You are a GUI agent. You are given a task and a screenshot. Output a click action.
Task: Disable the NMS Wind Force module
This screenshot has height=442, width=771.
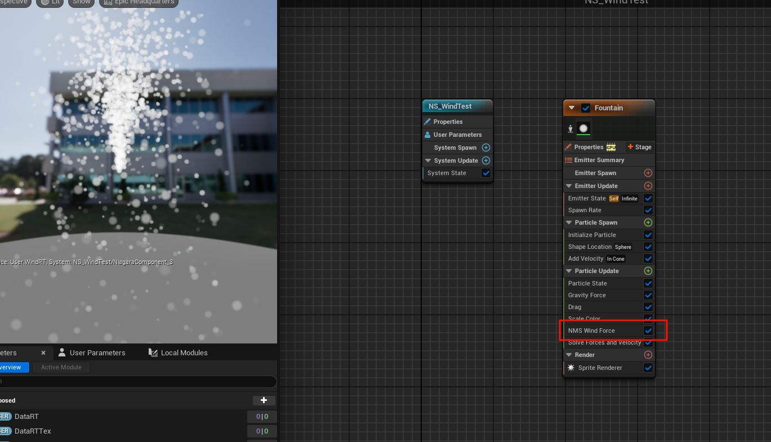[648, 331]
